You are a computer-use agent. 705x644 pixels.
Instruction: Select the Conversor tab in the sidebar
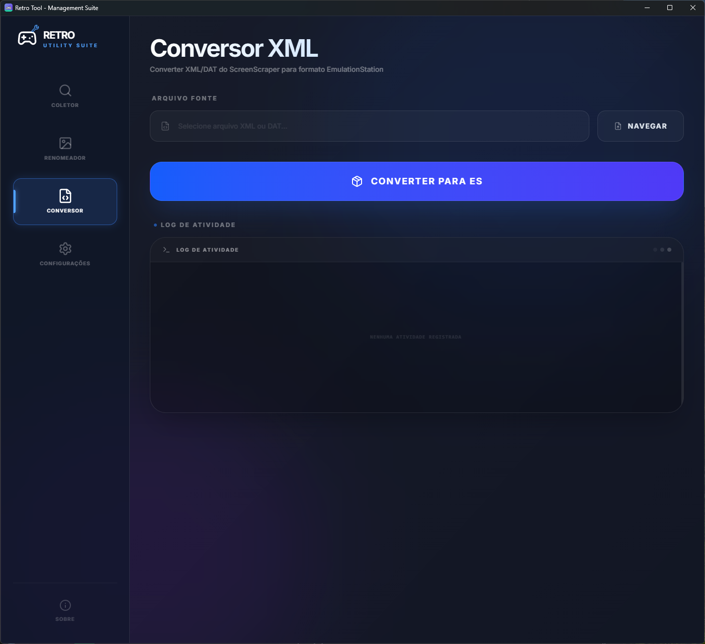65,202
